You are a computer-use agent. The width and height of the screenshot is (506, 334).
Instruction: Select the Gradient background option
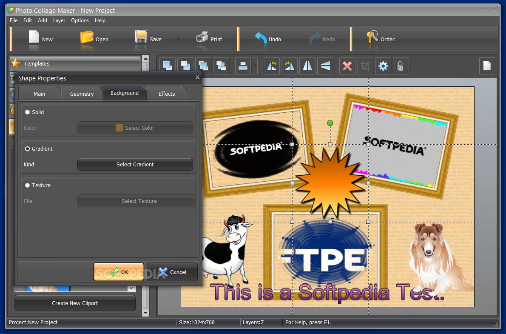28,148
